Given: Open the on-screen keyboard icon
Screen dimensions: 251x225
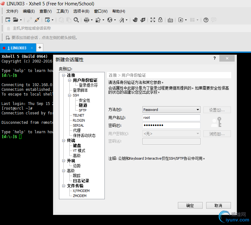Looking at the screenshot, I should coord(170,20).
